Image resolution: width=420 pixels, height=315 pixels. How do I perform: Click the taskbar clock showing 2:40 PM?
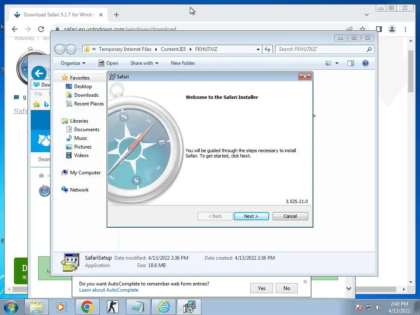point(399,307)
